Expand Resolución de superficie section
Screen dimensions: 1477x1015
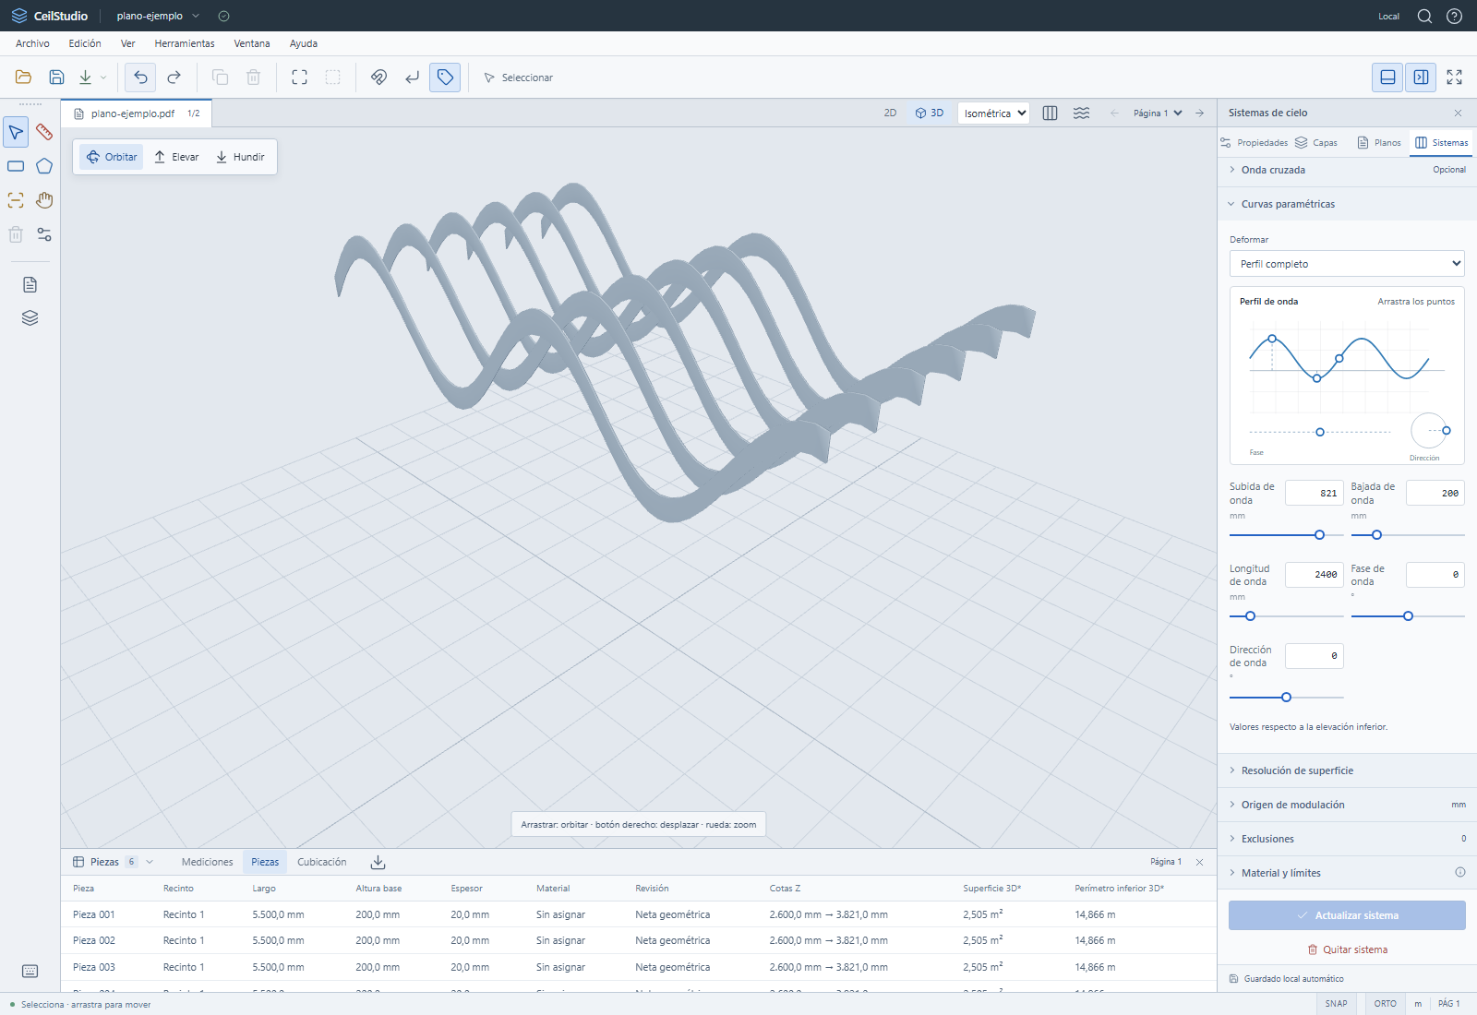1347,770
